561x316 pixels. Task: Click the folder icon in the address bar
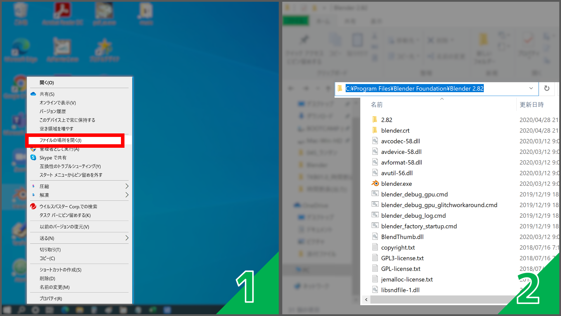(x=340, y=88)
